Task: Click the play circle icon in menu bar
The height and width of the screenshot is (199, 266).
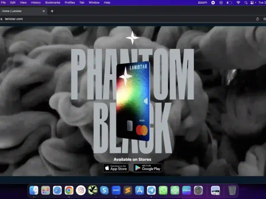Action: coord(221,3)
